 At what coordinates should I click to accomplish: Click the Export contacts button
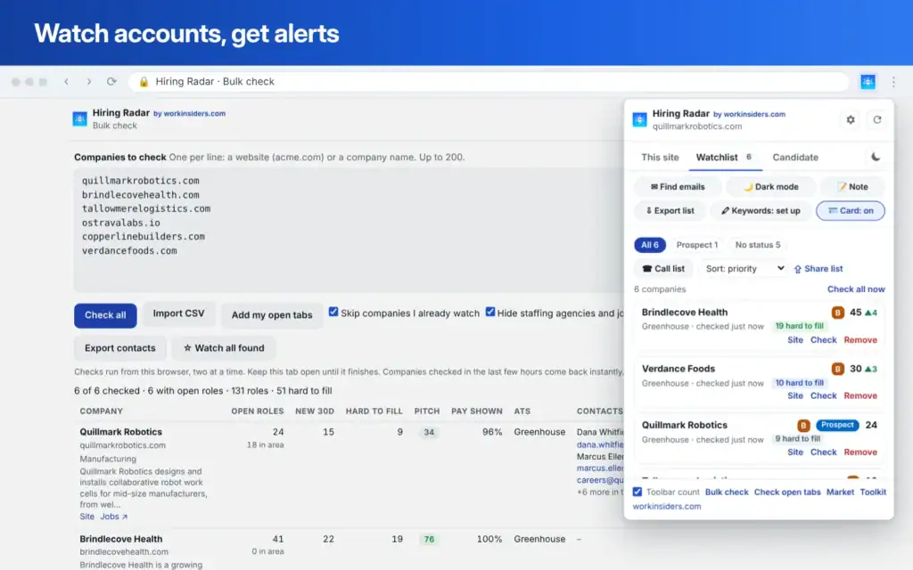pos(120,348)
